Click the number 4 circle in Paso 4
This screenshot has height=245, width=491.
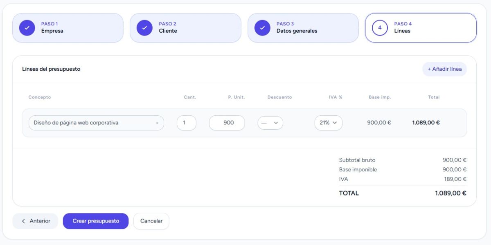point(380,28)
